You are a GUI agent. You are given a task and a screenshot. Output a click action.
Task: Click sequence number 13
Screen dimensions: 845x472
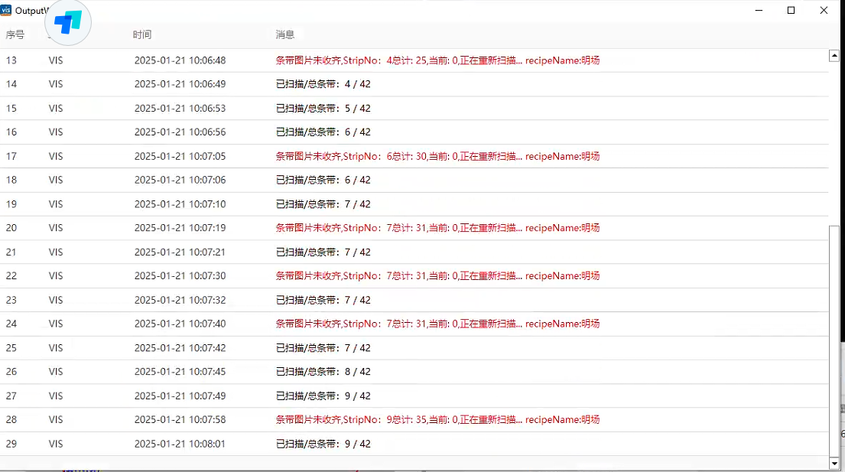pyautogui.click(x=11, y=60)
